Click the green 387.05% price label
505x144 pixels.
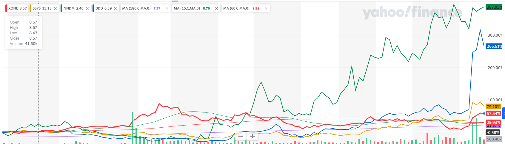click(494, 7)
